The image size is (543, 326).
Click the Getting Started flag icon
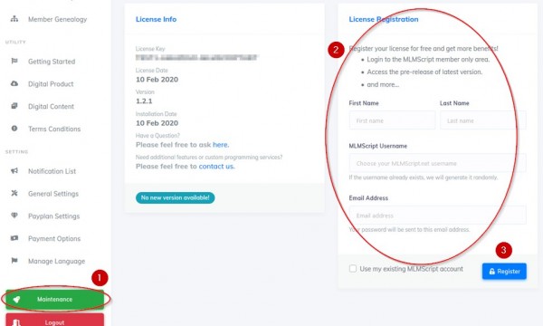(x=14, y=61)
